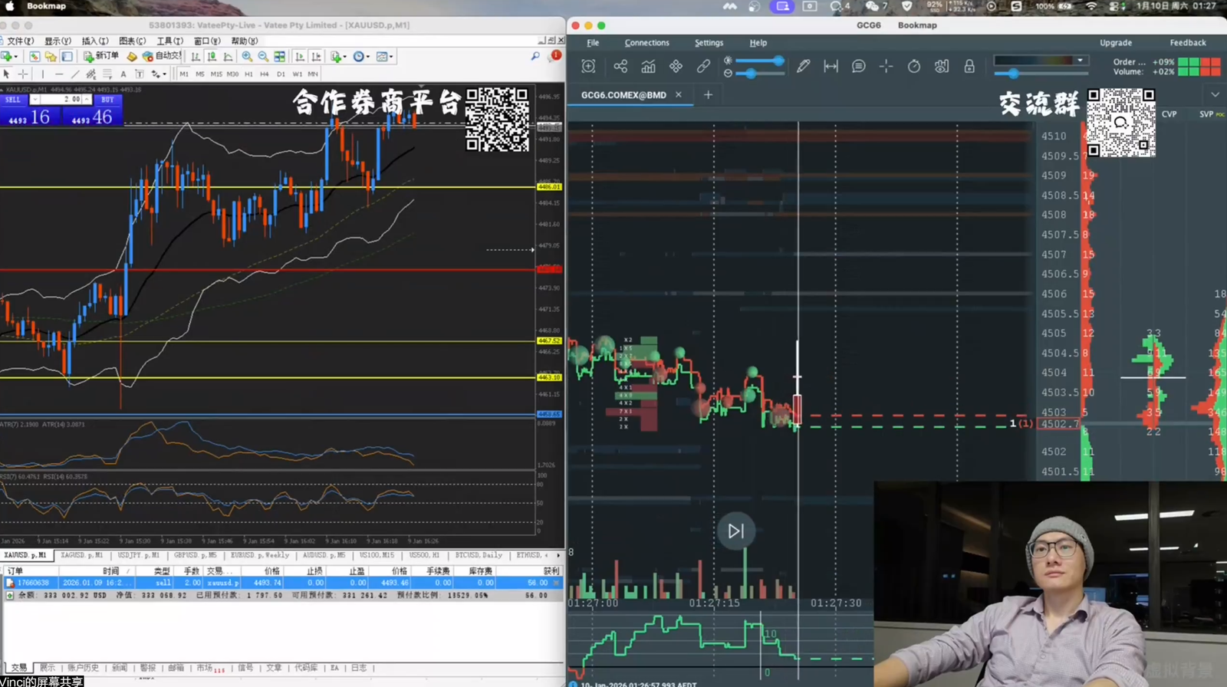Open the Connections menu in Bookmap

646,43
